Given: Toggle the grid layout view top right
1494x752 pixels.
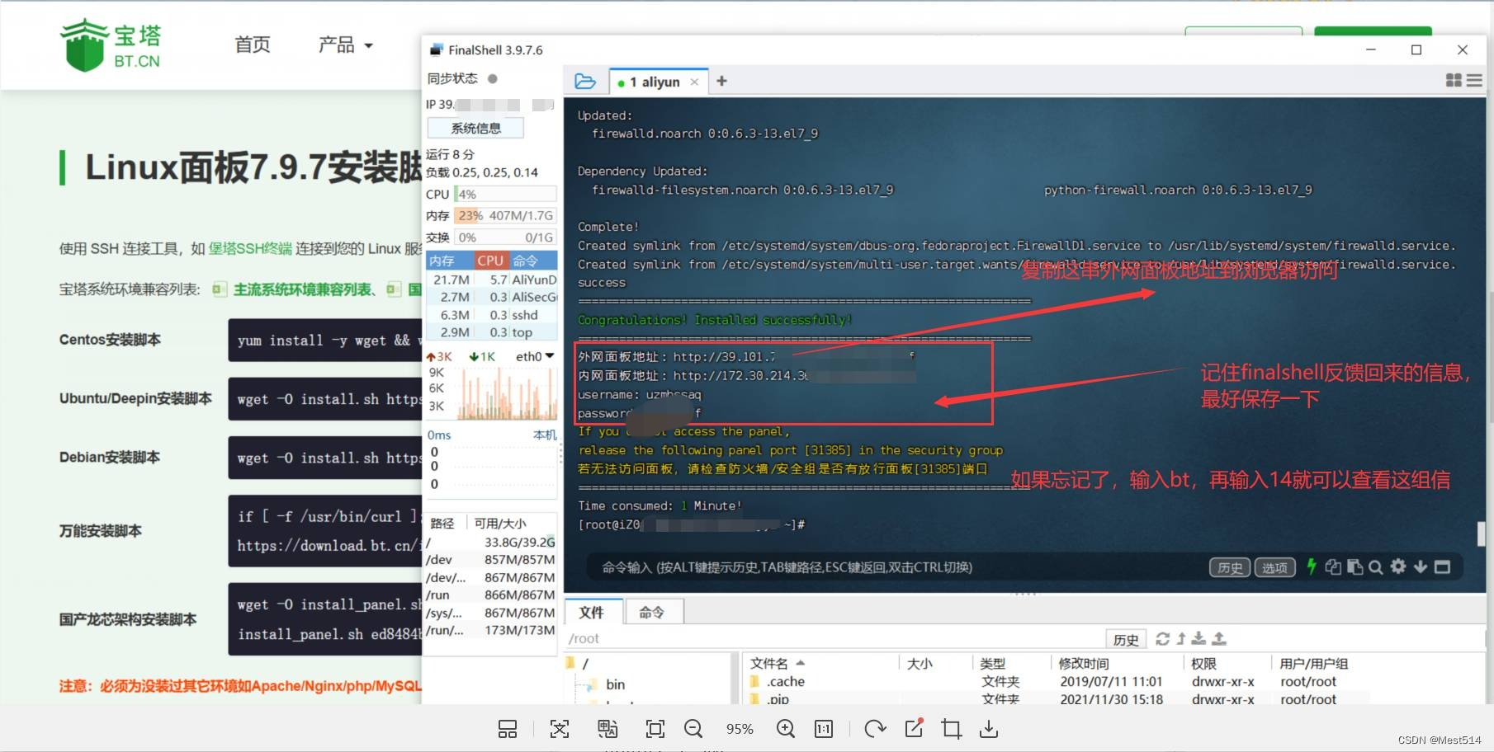Looking at the screenshot, I should tap(1454, 80).
